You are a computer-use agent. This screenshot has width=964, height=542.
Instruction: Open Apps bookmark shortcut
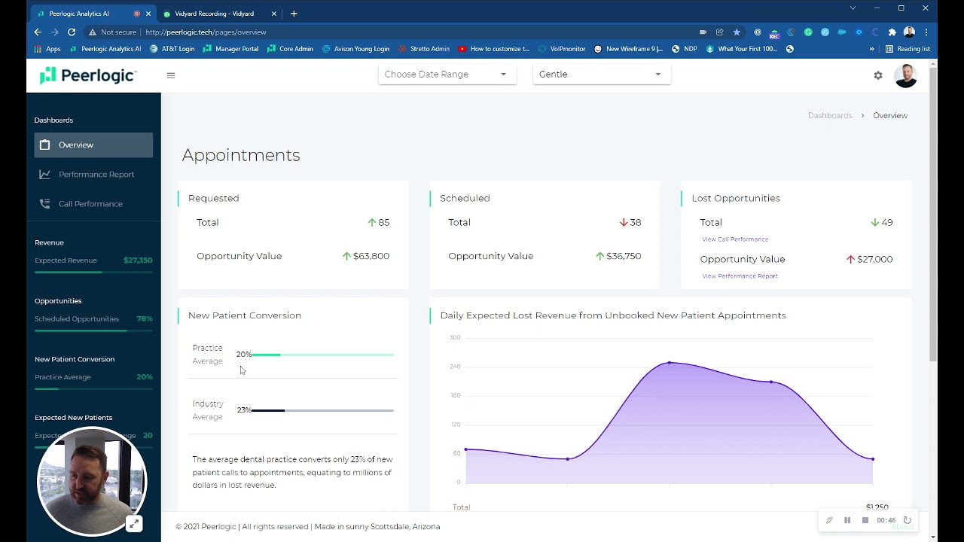pos(47,49)
